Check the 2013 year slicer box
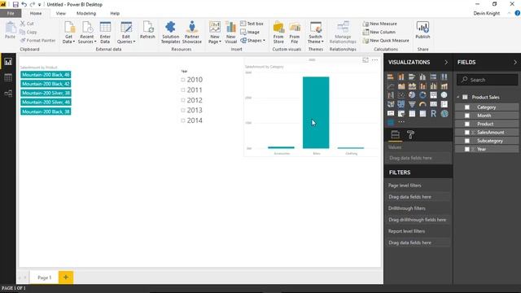521x293 pixels. point(182,111)
